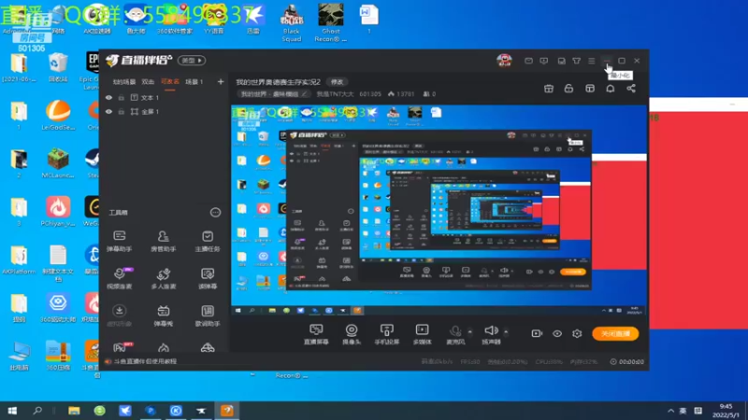Select 文本 1 source row
748x420 pixels.
[165, 98]
